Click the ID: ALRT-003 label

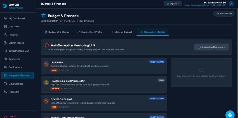point(64,107)
